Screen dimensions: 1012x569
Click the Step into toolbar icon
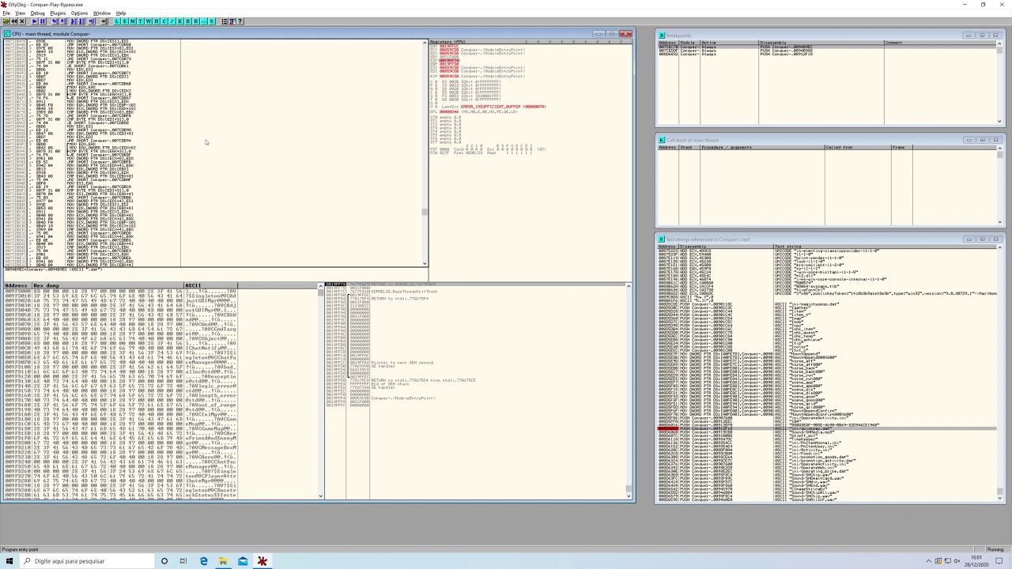pos(55,21)
